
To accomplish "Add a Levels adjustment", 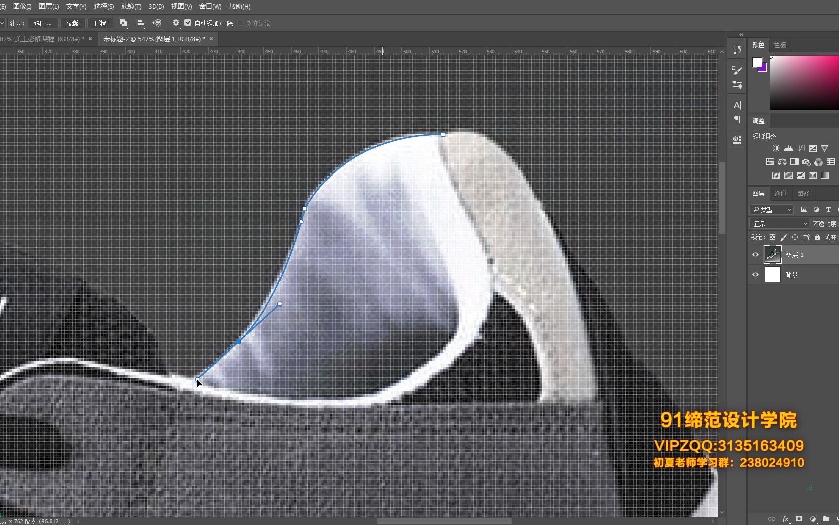I will (788, 148).
